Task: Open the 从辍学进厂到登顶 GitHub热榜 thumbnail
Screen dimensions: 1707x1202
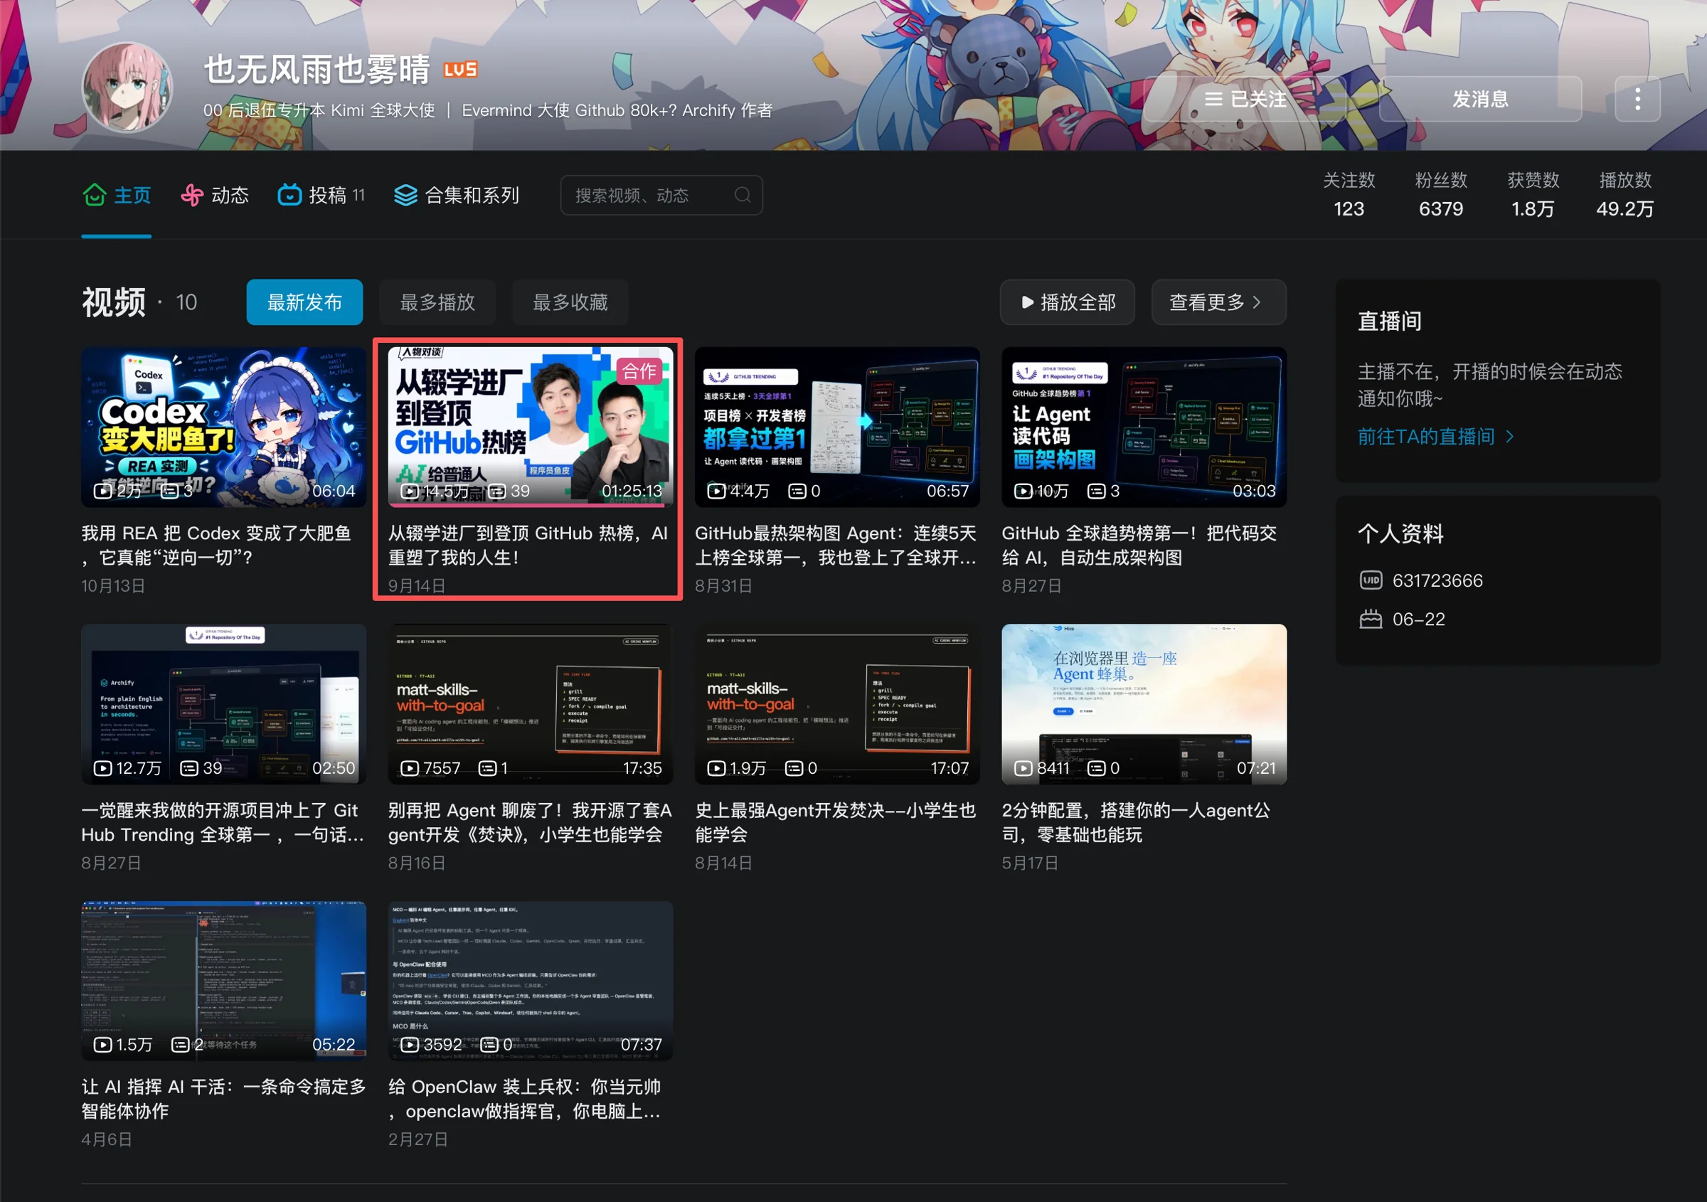Action: (x=530, y=427)
